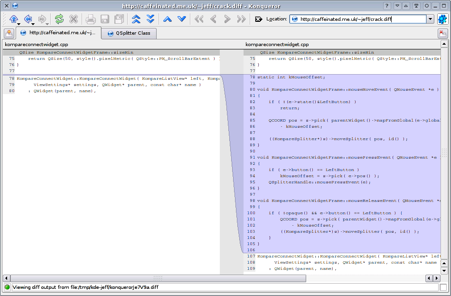Screen dimensions: 451x296
Task: Go to next difference single down arrow
Action: pyautogui.click(x=181, y=19)
